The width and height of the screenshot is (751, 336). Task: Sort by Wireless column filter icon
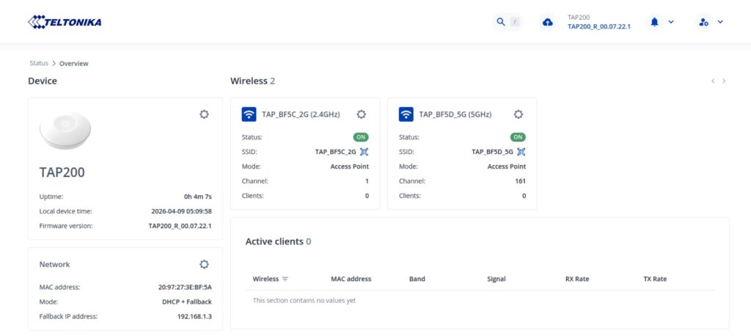point(285,279)
